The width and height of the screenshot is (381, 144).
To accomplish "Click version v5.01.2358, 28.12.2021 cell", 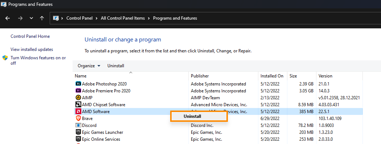I will coord(339,98).
